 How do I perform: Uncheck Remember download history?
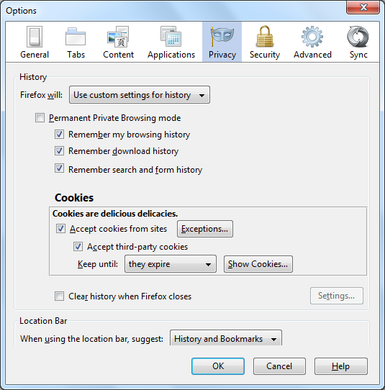tap(59, 150)
